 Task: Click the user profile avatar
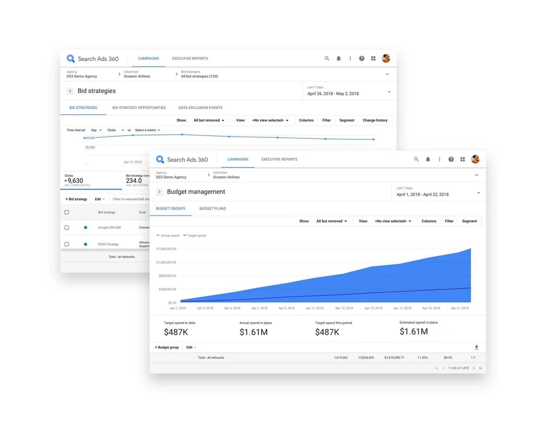(475, 159)
